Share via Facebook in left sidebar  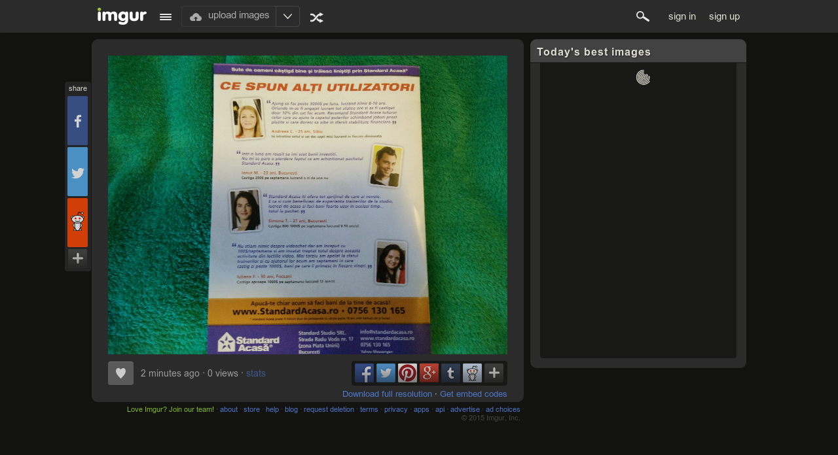[77, 121]
